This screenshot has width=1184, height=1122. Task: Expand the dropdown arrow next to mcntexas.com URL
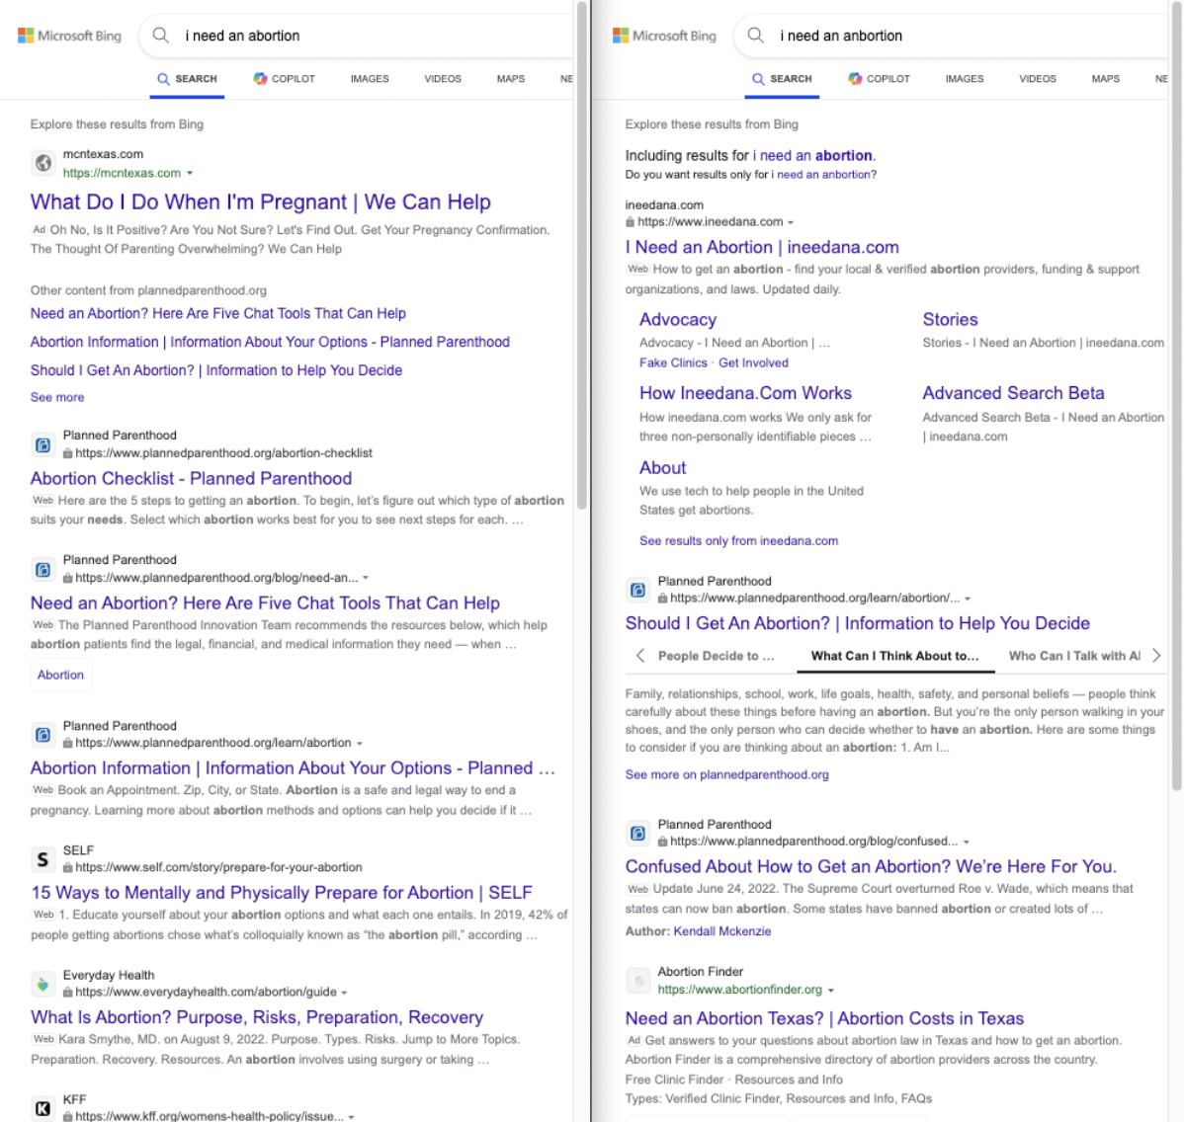coord(190,174)
